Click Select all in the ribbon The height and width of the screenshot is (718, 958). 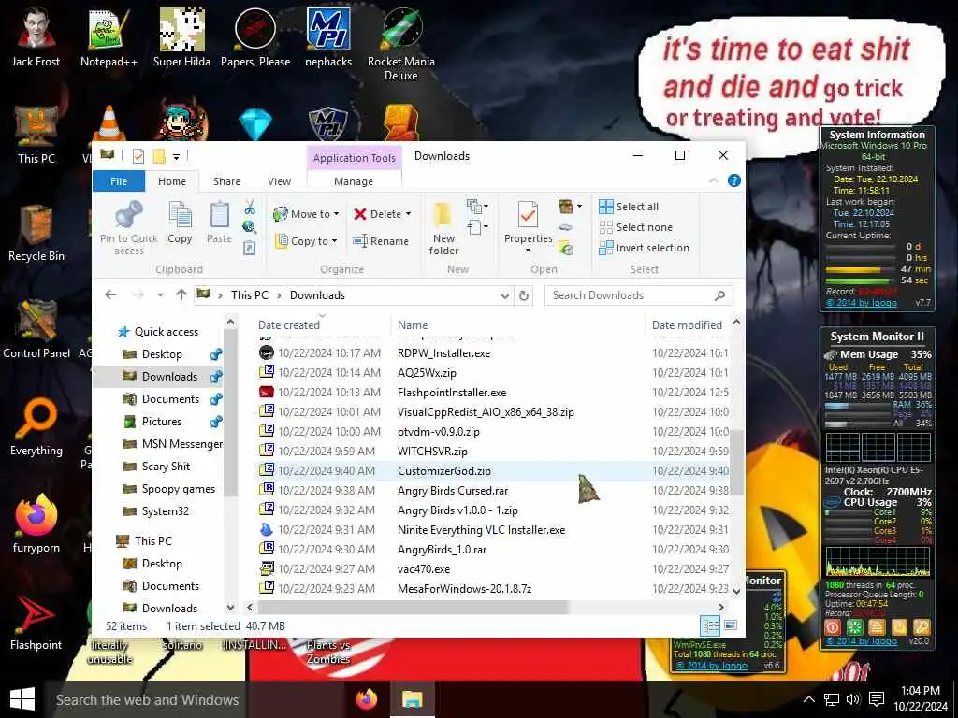(x=629, y=207)
